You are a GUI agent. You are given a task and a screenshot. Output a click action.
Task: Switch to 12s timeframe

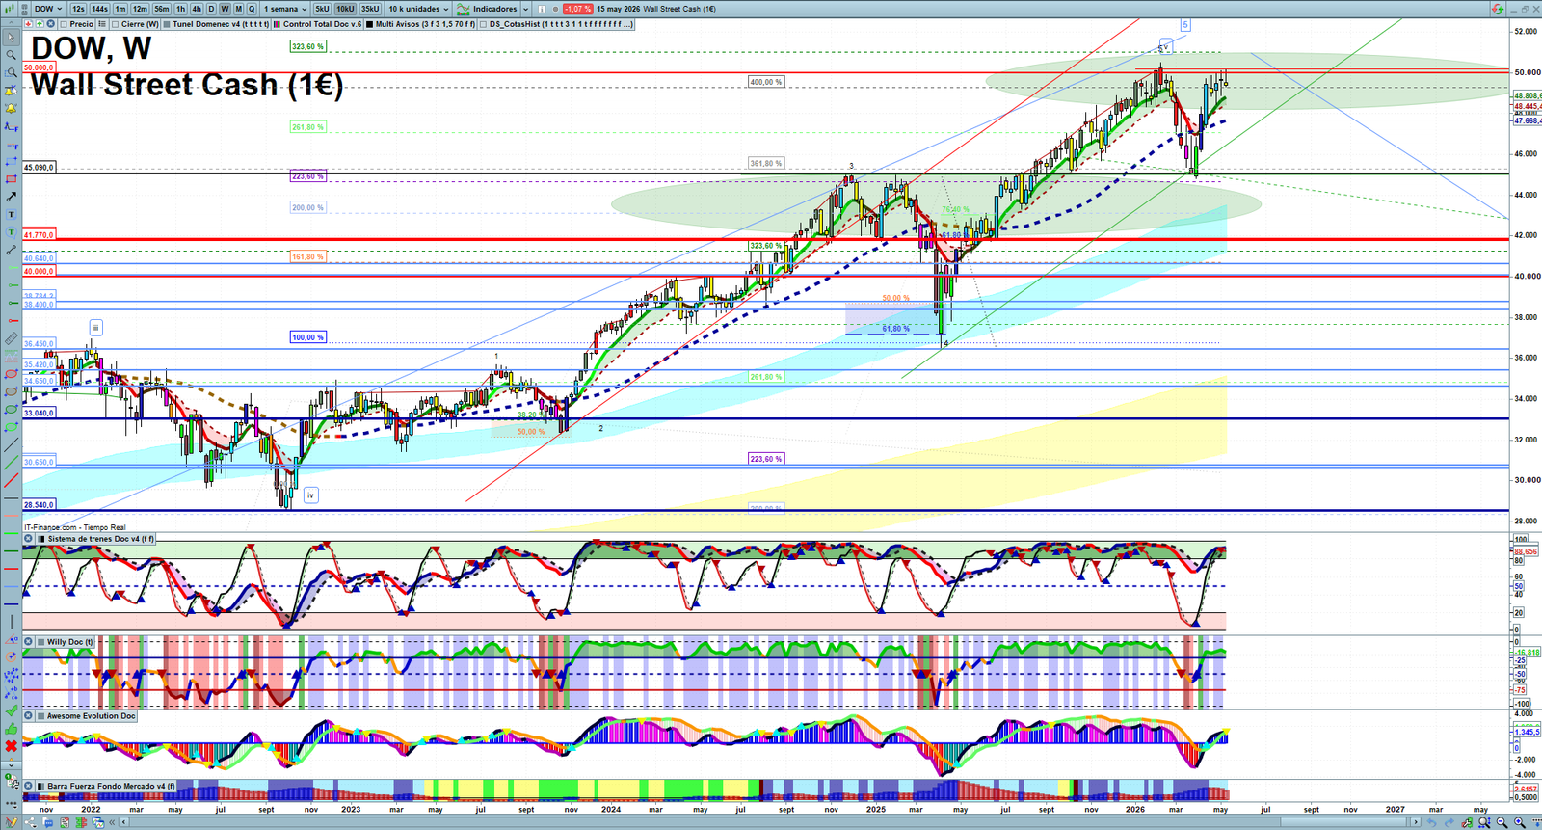click(78, 9)
